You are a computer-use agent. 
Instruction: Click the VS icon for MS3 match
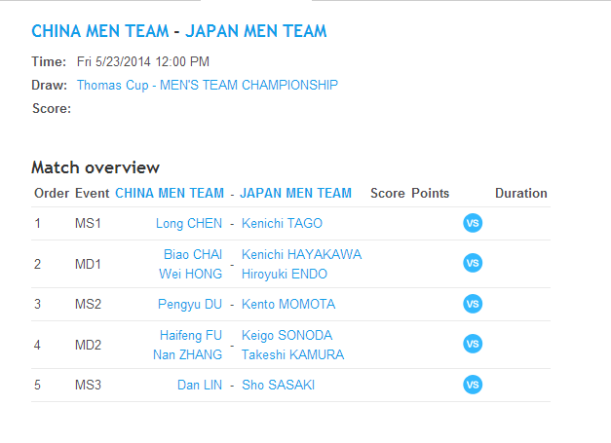(x=473, y=385)
